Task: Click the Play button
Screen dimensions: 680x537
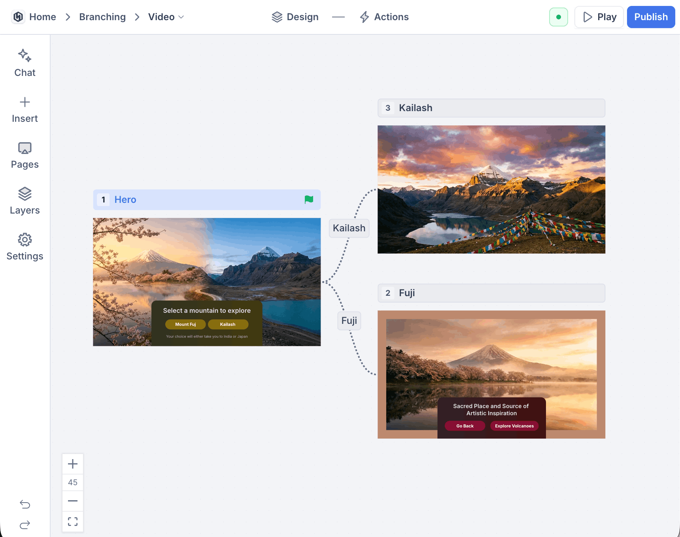Action: 599,17
